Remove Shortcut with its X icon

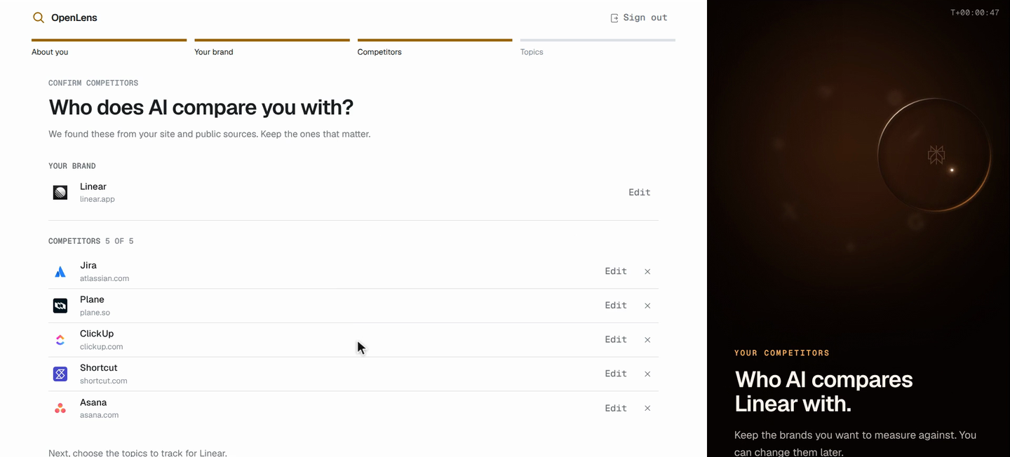[647, 374]
